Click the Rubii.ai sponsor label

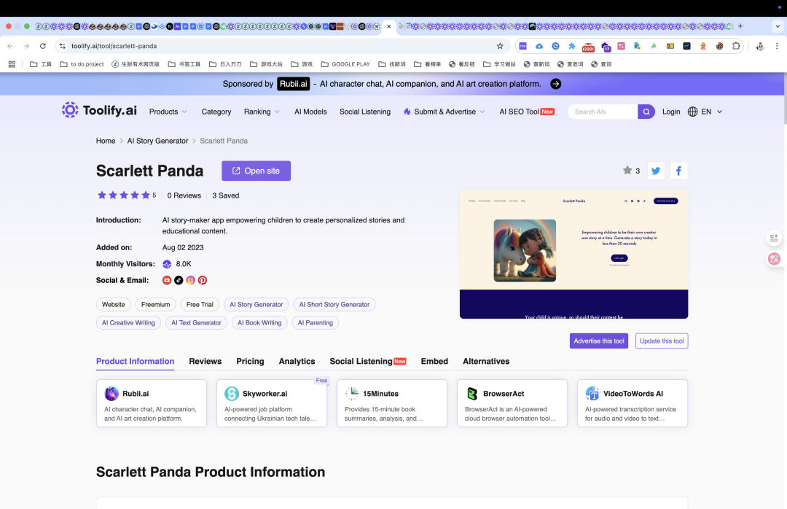point(293,84)
